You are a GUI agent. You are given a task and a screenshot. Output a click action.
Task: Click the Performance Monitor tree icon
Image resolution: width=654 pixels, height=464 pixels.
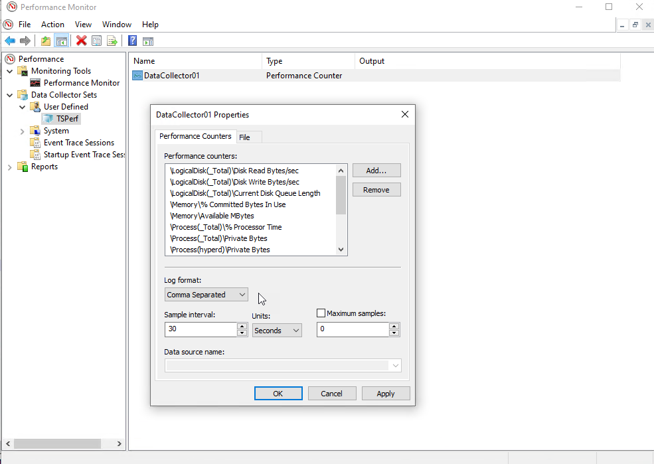[35, 82]
